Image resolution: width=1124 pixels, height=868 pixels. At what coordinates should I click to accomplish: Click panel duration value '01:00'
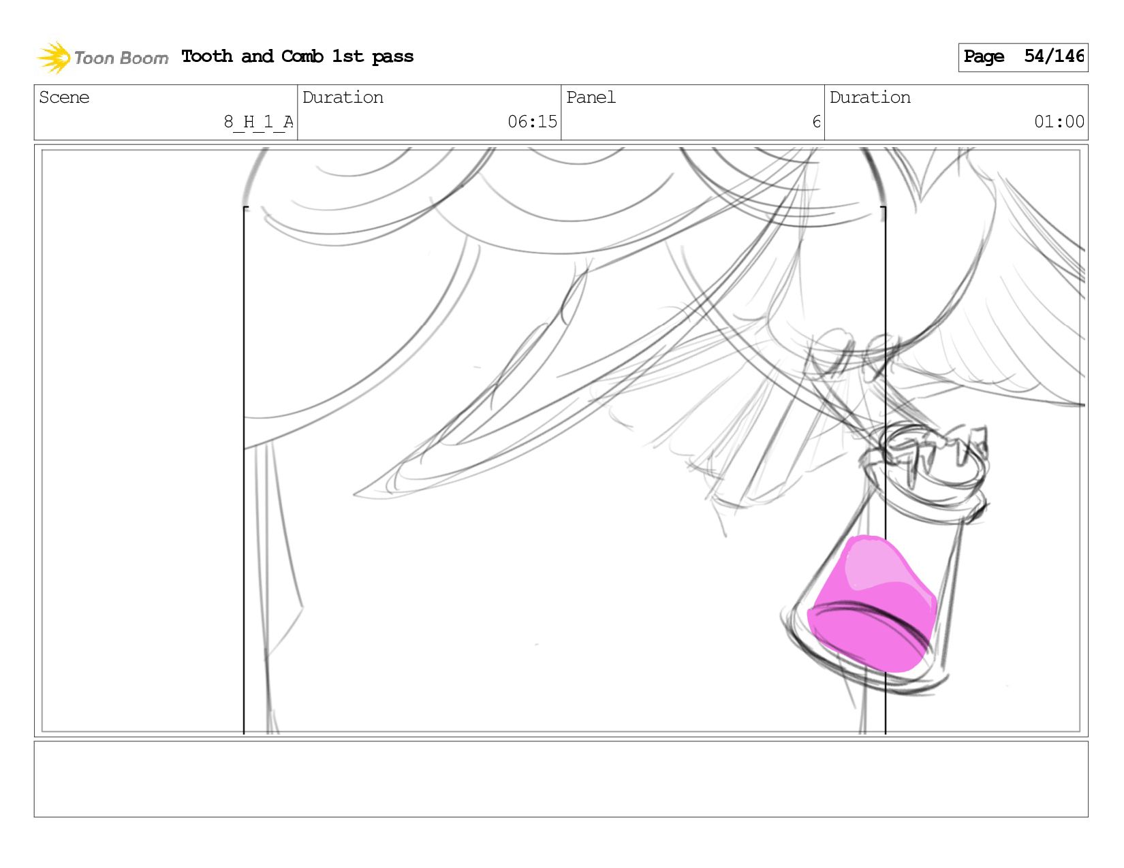tap(1059, 122)
